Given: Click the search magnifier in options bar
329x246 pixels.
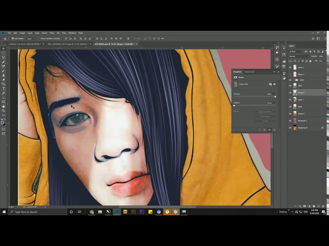Looking at the screenshot, I should 313,38.
